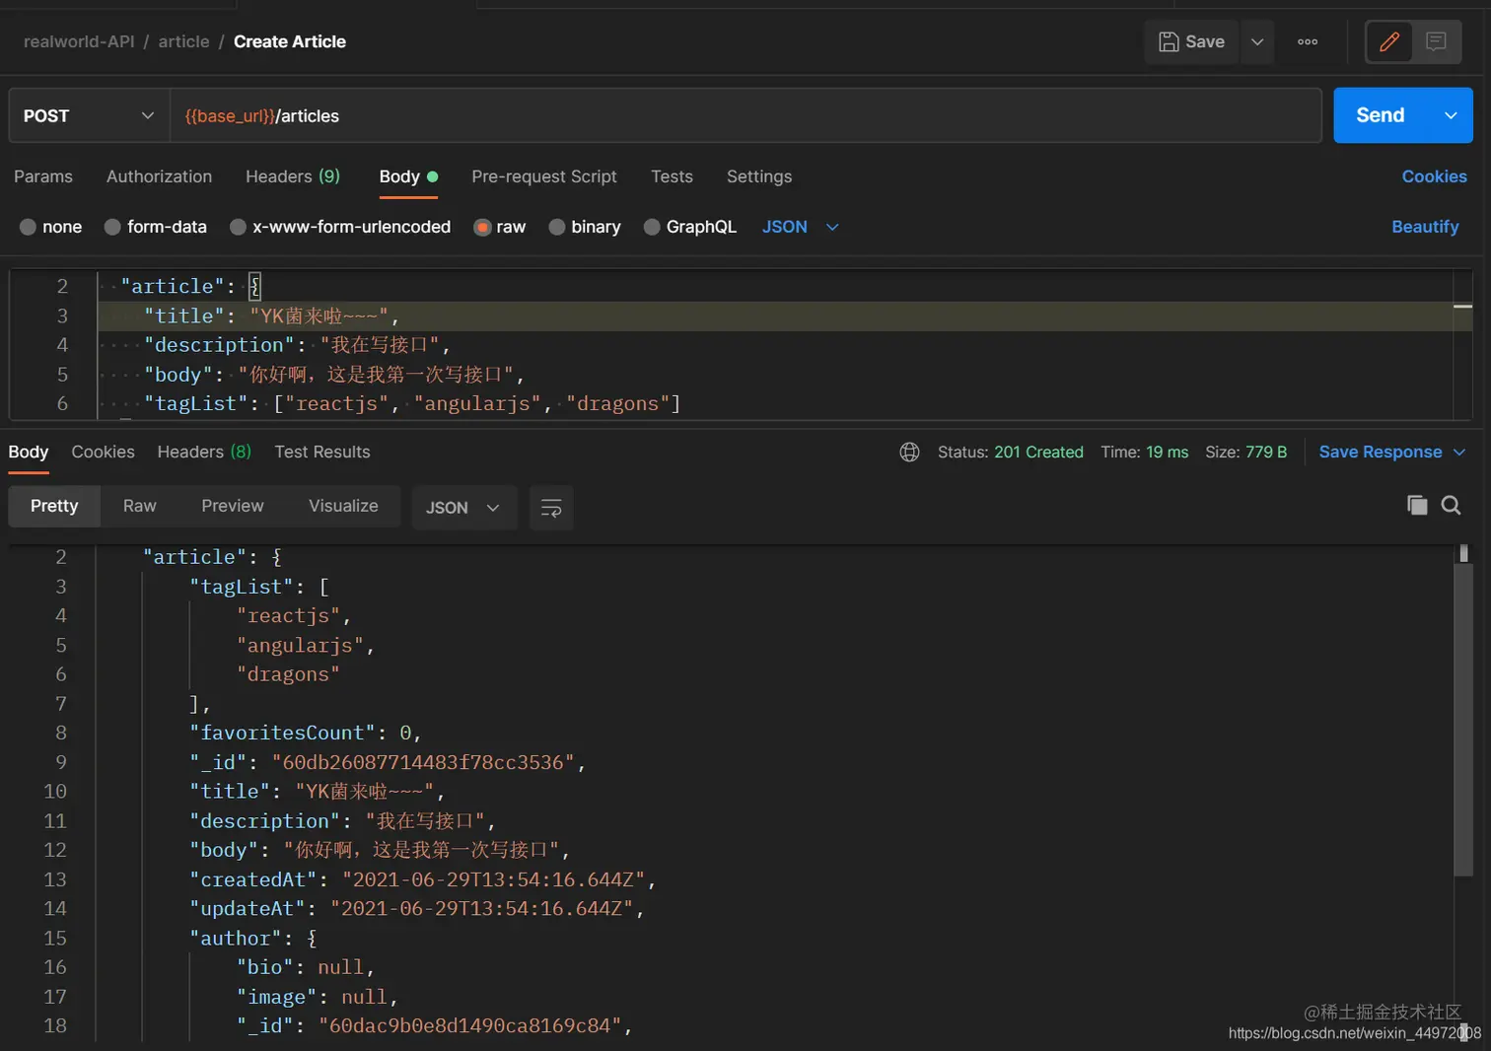Open the Test Results tab
1491x1051 pixels.
tap(322, 452)
